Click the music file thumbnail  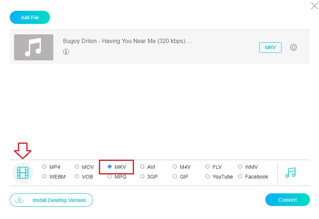(33, 47)
